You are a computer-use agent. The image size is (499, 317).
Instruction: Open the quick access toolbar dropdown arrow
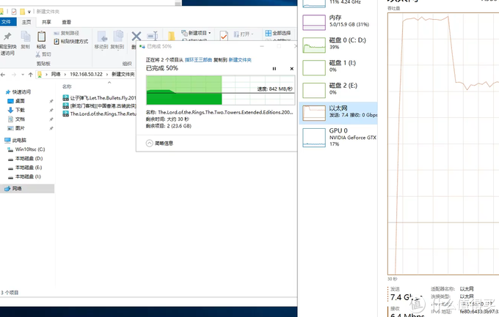pos(29,12)
